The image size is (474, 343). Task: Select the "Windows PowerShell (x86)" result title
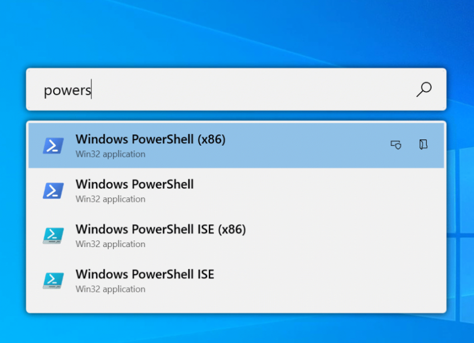click(x=151, y=139)
